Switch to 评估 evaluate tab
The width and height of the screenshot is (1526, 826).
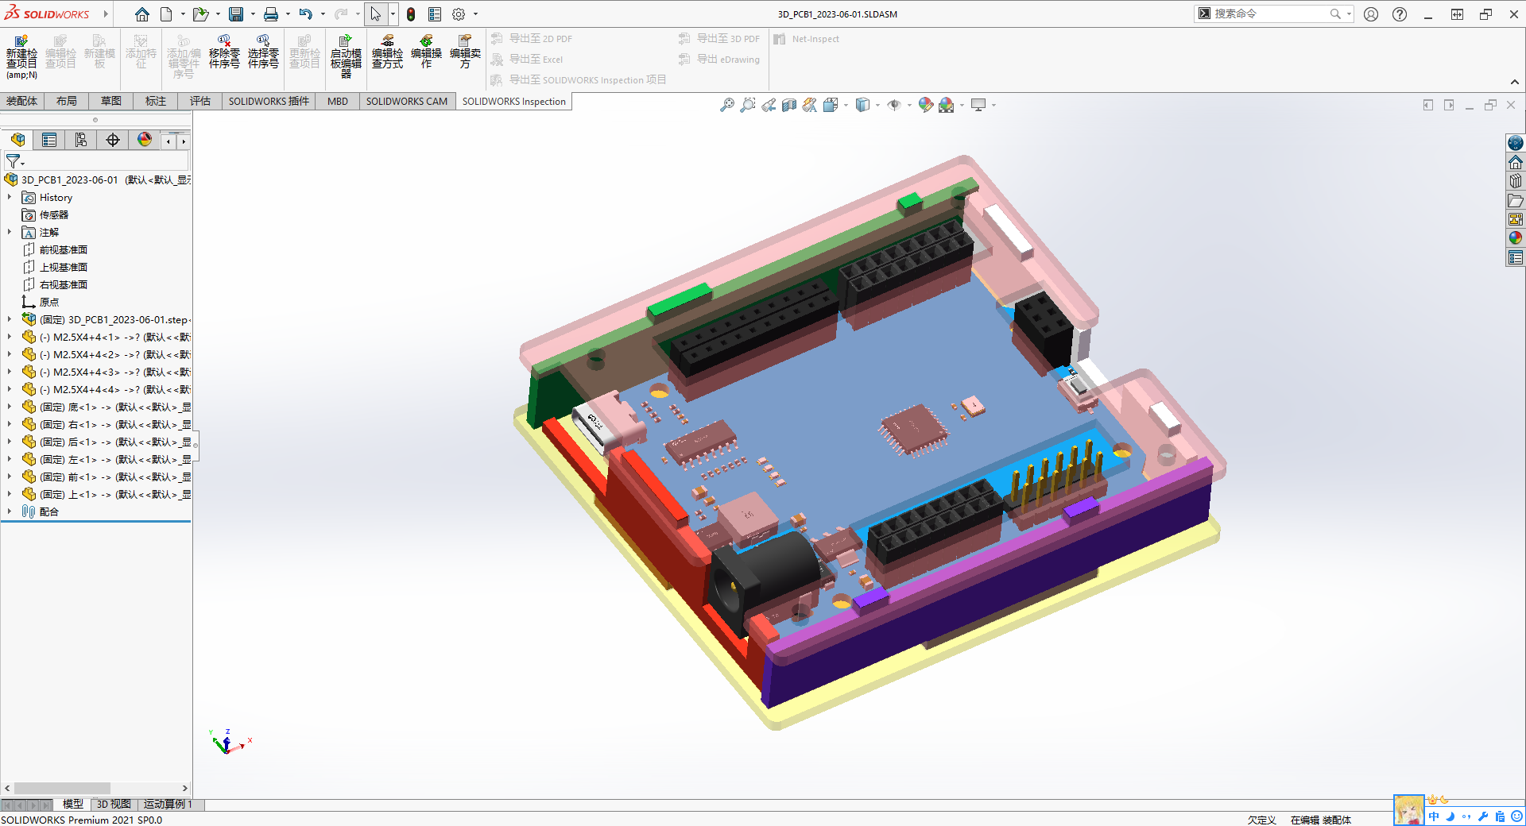click(x=200, y=101)
